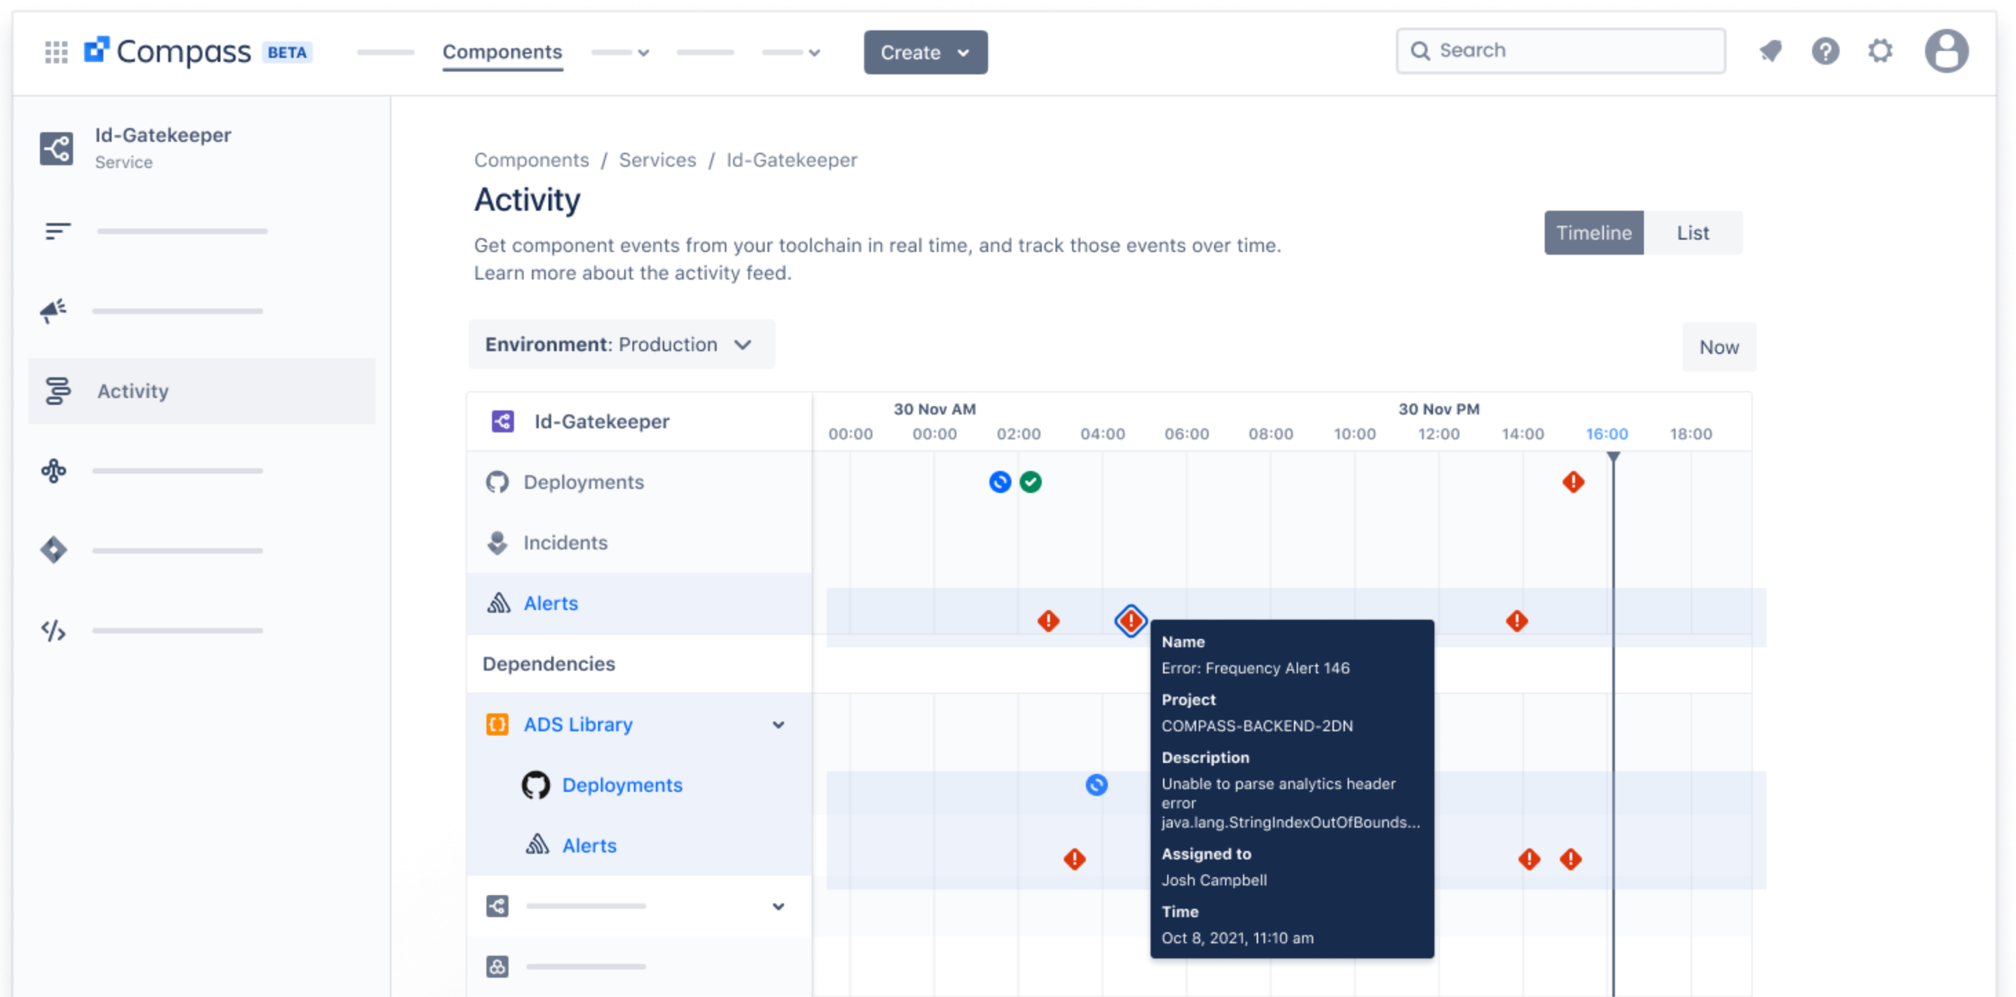2016x997 pixels.
Task: Switch to the Timeline tab
Action: (1594, 232)
